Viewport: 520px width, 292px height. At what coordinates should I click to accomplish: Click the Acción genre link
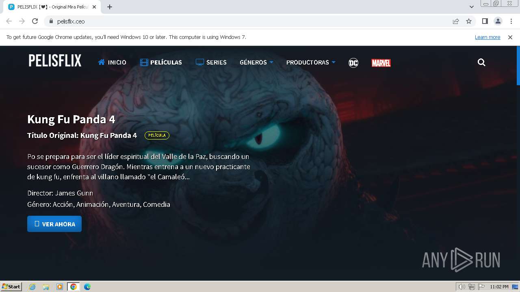point(63,204)
